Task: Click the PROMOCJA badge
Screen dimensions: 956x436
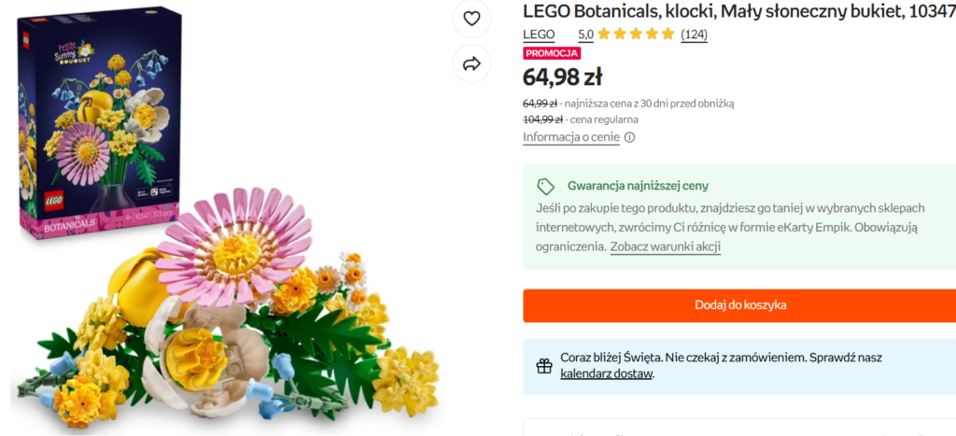Action: (x=552, y=53)
